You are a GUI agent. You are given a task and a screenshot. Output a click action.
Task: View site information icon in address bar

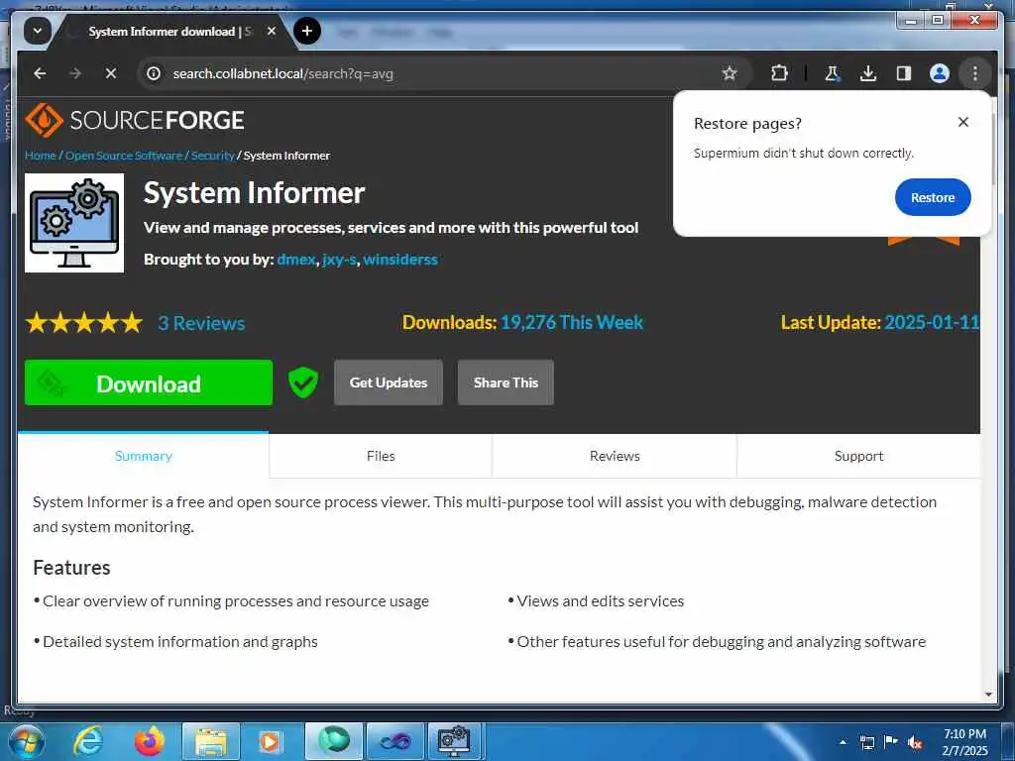154,73
